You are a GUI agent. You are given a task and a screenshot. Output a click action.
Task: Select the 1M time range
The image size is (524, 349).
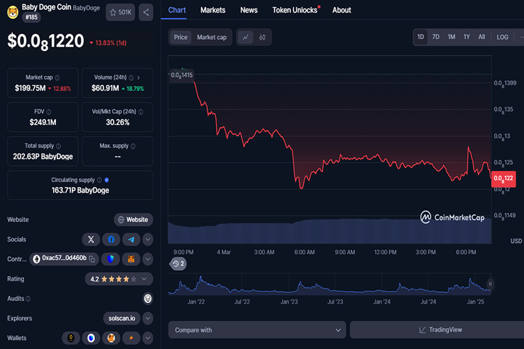click(451, 37)
